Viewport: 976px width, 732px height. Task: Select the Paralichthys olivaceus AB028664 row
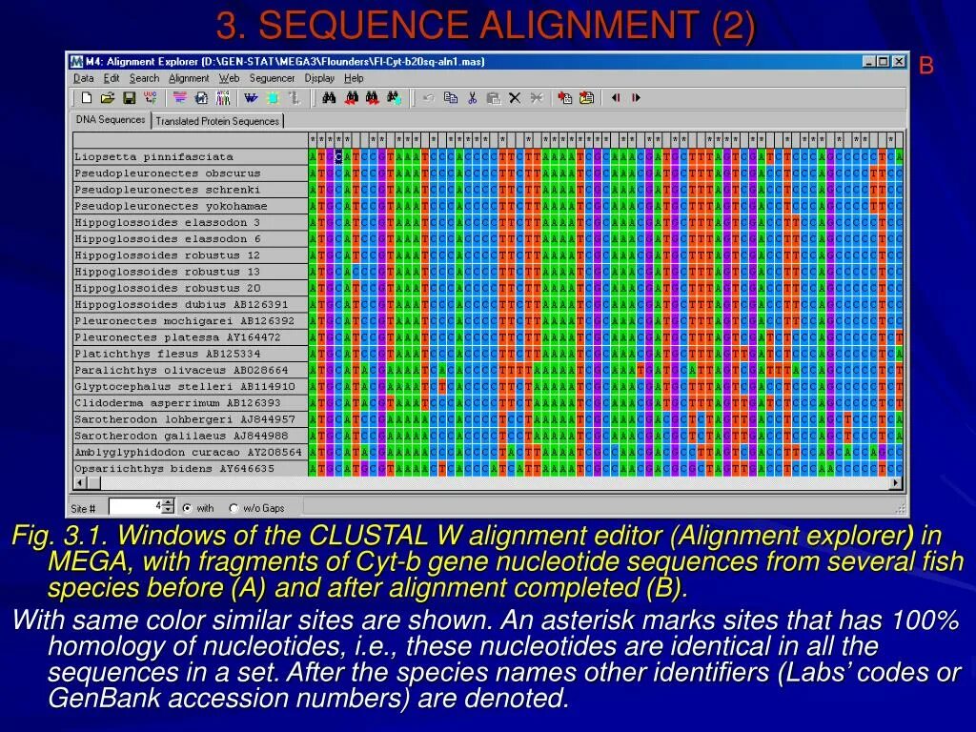pos(191,370)
